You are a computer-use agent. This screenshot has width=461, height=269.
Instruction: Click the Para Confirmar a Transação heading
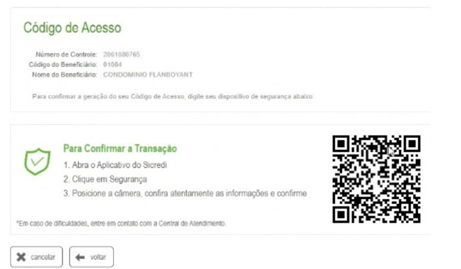120,149
